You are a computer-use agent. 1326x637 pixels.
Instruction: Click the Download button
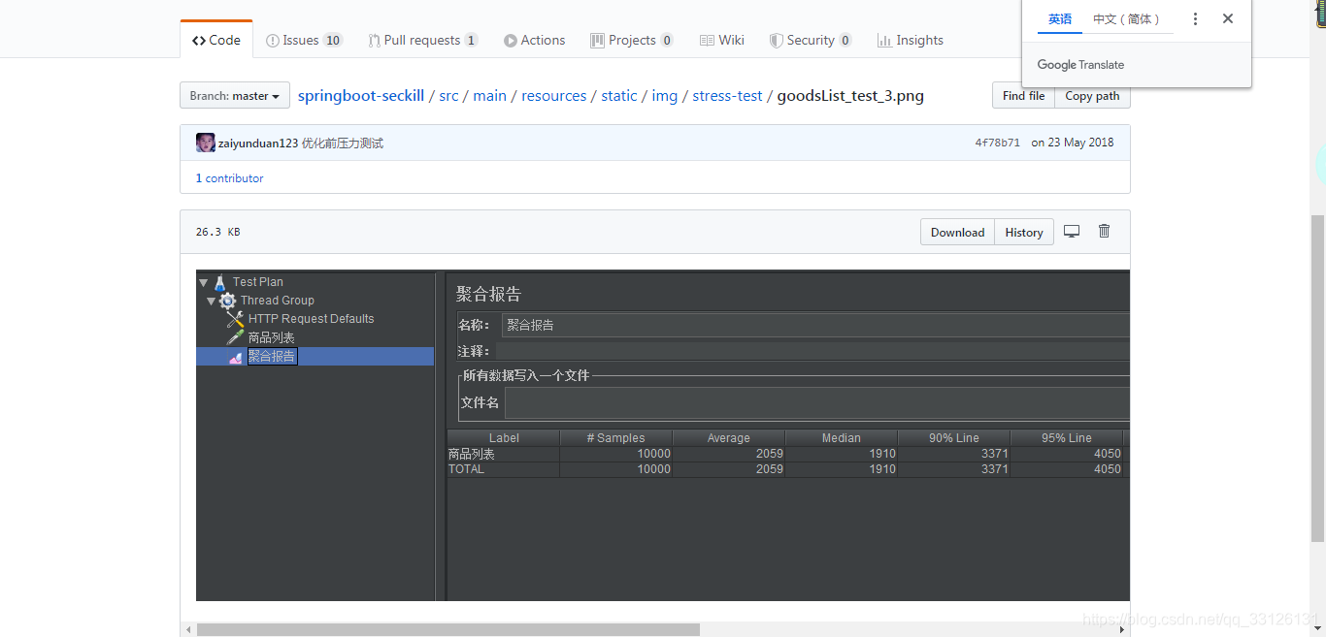(x=957, y=231)
